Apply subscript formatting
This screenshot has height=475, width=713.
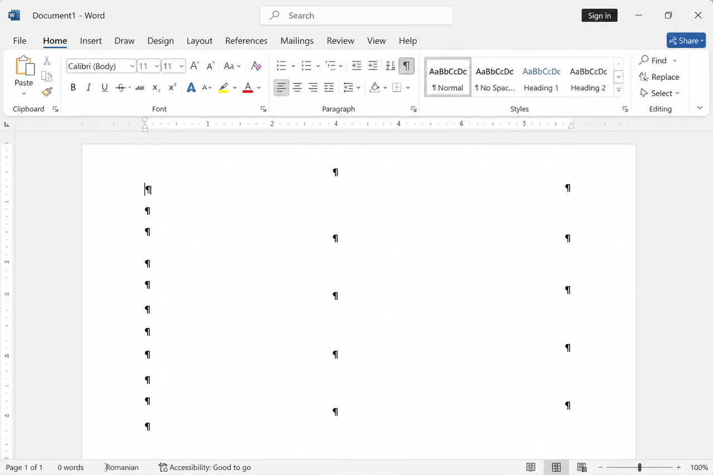click(157, 87)
